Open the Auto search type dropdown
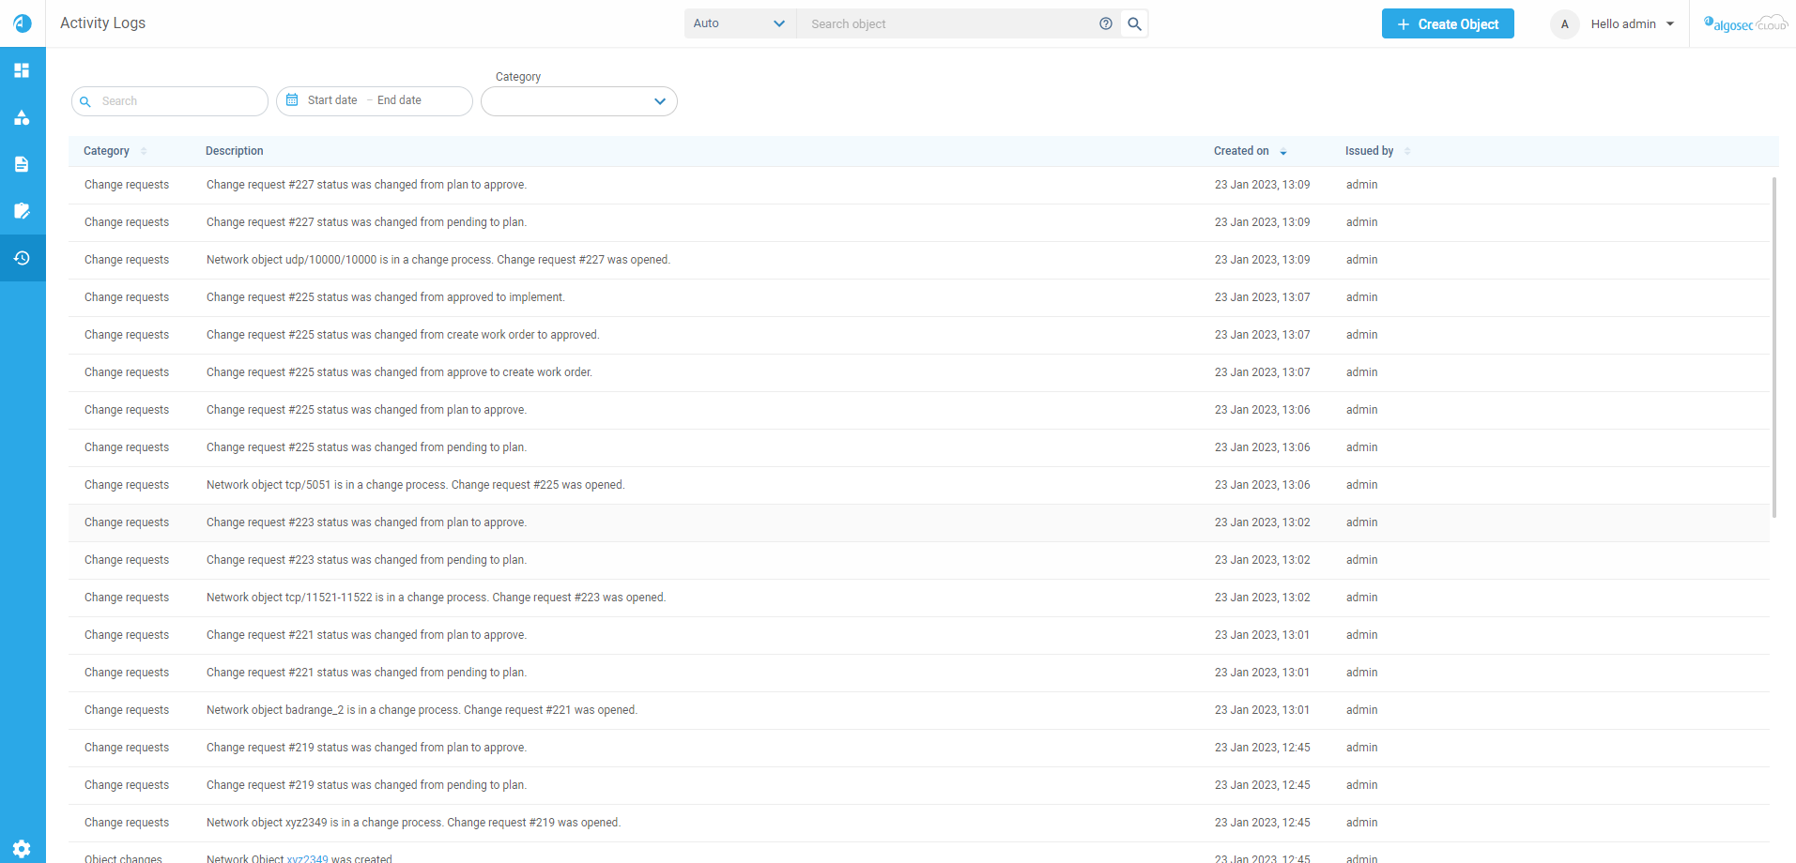The height and width of the screenshot is (863, 1796). (739, 23)
